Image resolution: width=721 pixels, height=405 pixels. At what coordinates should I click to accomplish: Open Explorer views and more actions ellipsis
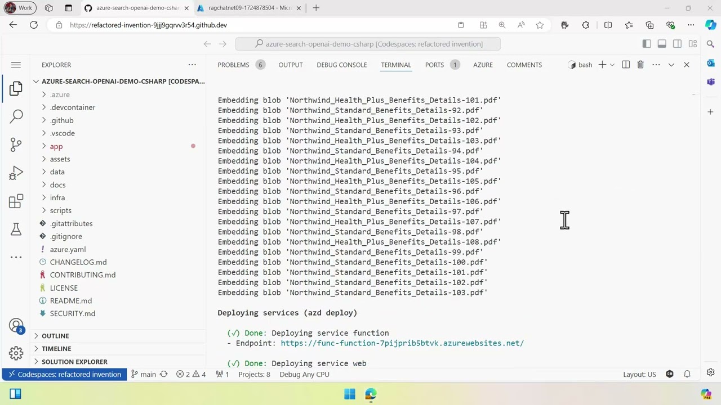[x=192, y=65]
